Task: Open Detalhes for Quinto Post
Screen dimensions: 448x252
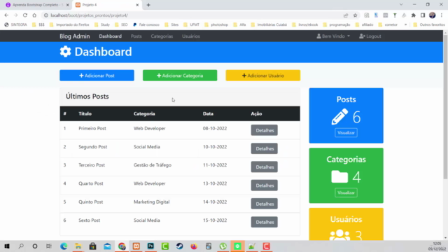Action: point(265,204)
